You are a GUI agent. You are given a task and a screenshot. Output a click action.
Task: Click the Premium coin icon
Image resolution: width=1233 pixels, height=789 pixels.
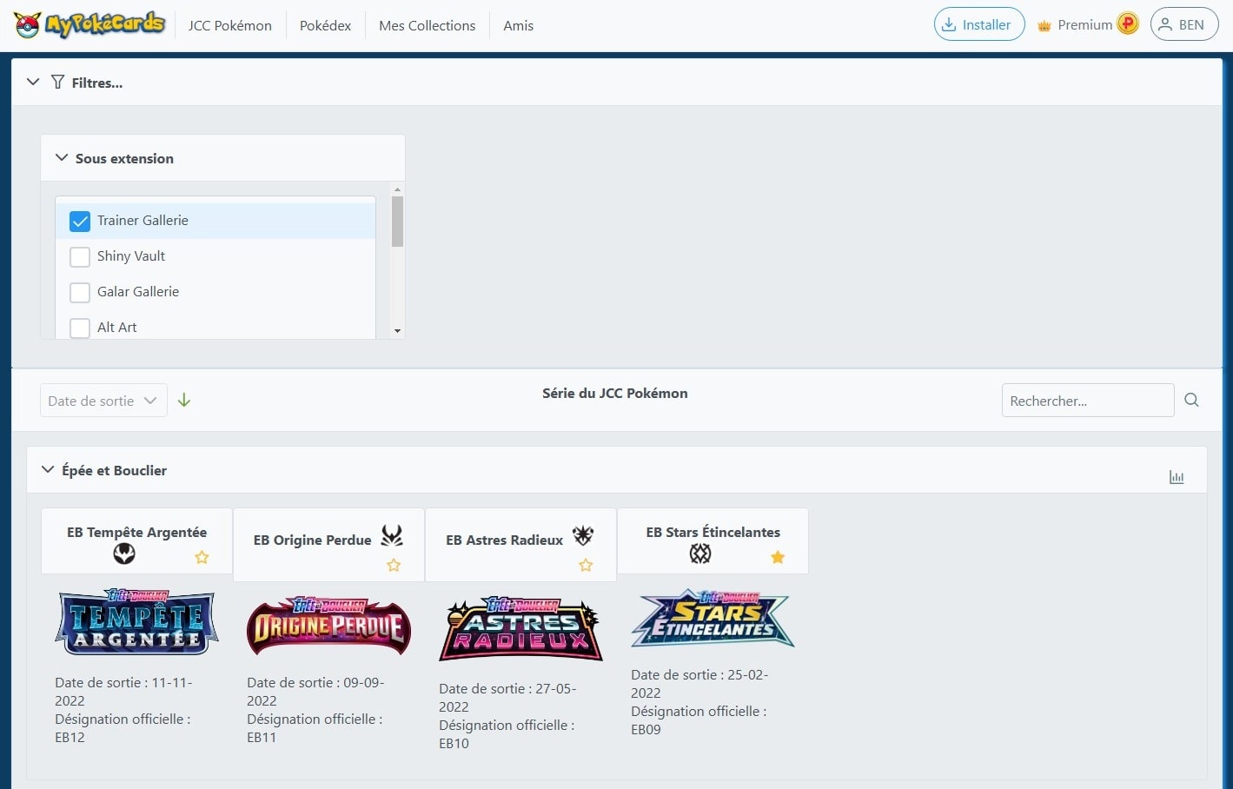tap(1127, 23)
